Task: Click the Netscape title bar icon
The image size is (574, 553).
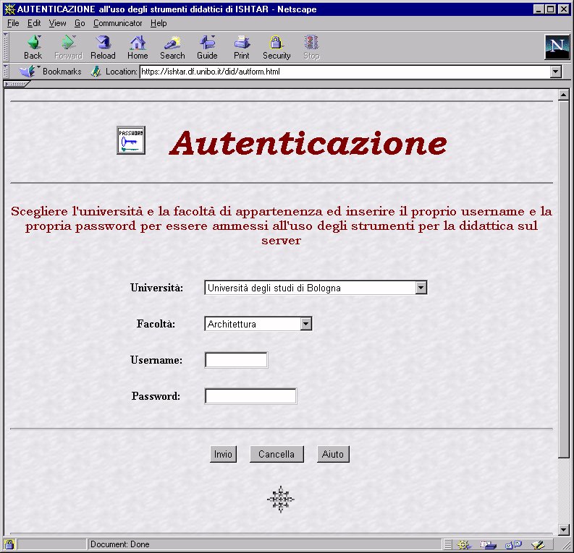Action: (x=9, y=9)
